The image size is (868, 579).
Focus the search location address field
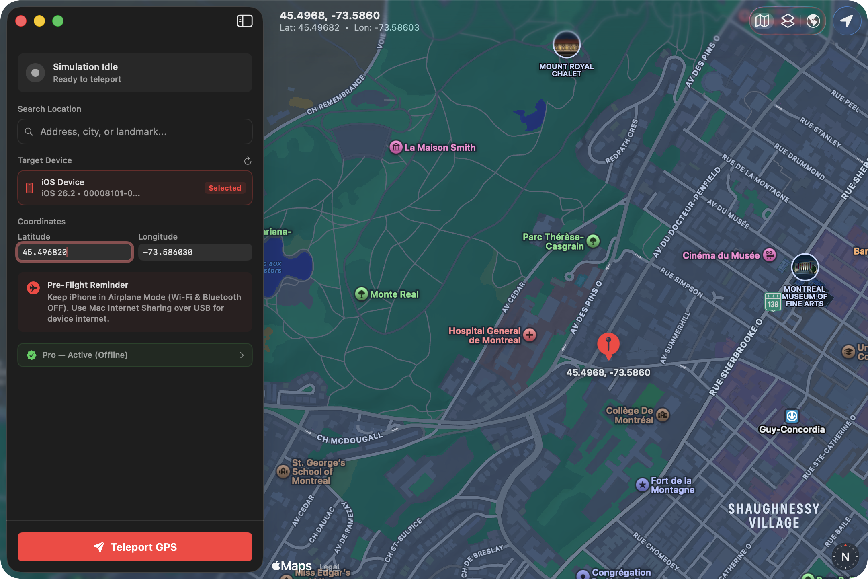135,131
